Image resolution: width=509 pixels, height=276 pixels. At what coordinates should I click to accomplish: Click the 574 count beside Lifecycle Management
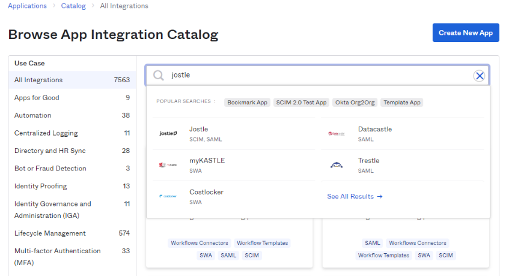tap(124, 233)
